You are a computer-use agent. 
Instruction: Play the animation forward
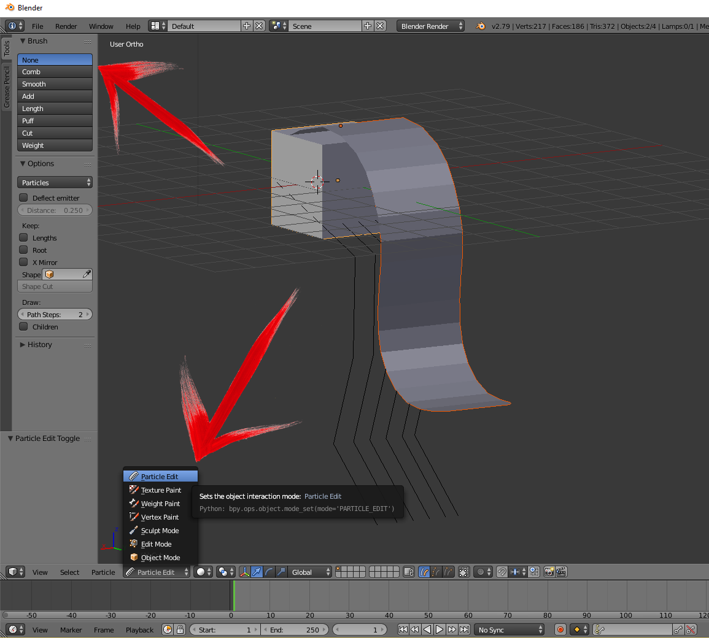(x=440, y=629)
